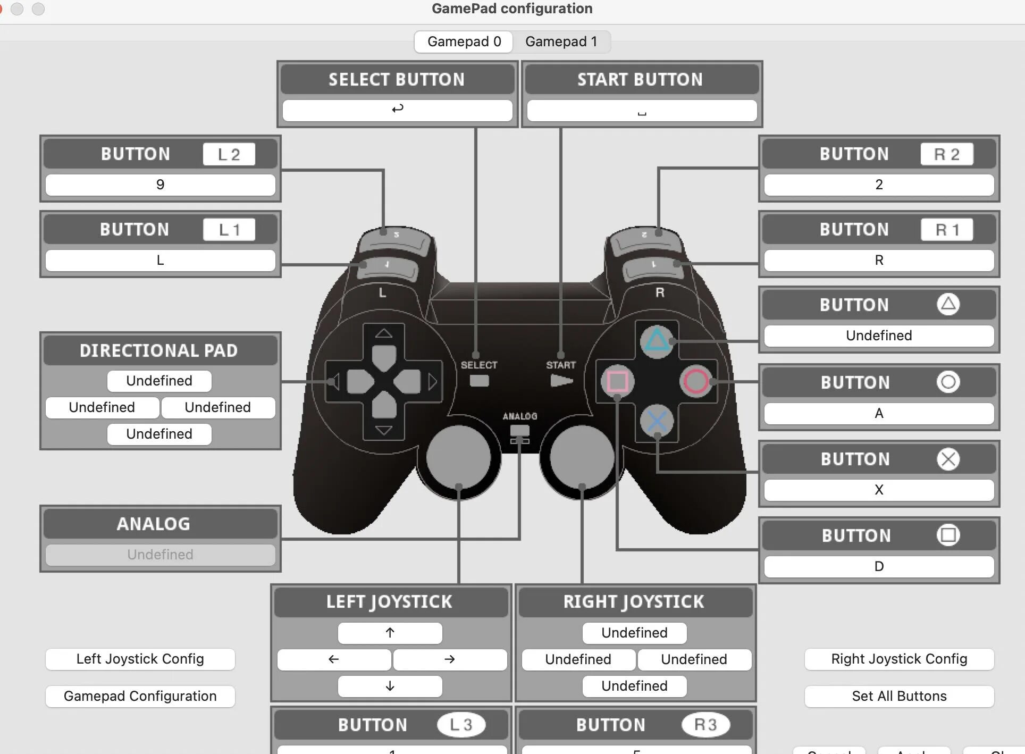Click the X button icon
Viewport: 1025px width, 754px height.
(x=948, y=458)
